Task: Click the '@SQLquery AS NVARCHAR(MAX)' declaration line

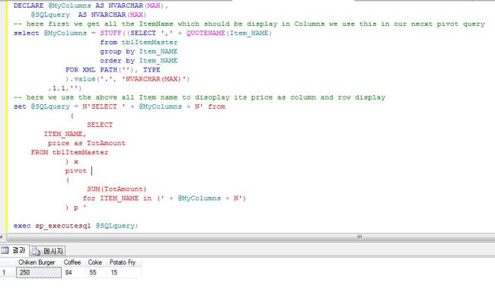Action: pyautogui.click(x=88, y=14)
